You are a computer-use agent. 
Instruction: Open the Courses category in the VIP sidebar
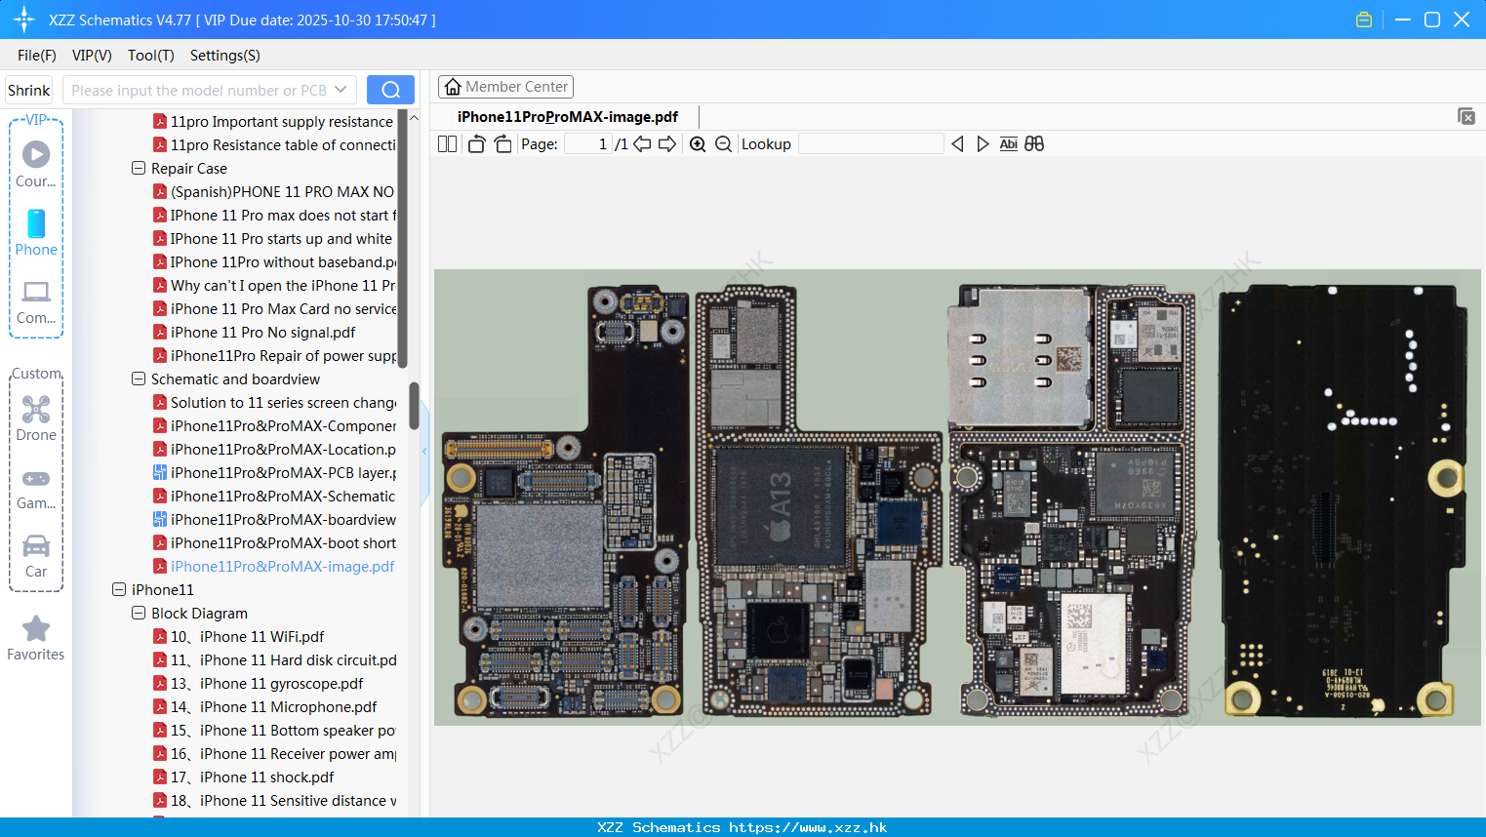(36, 164)
